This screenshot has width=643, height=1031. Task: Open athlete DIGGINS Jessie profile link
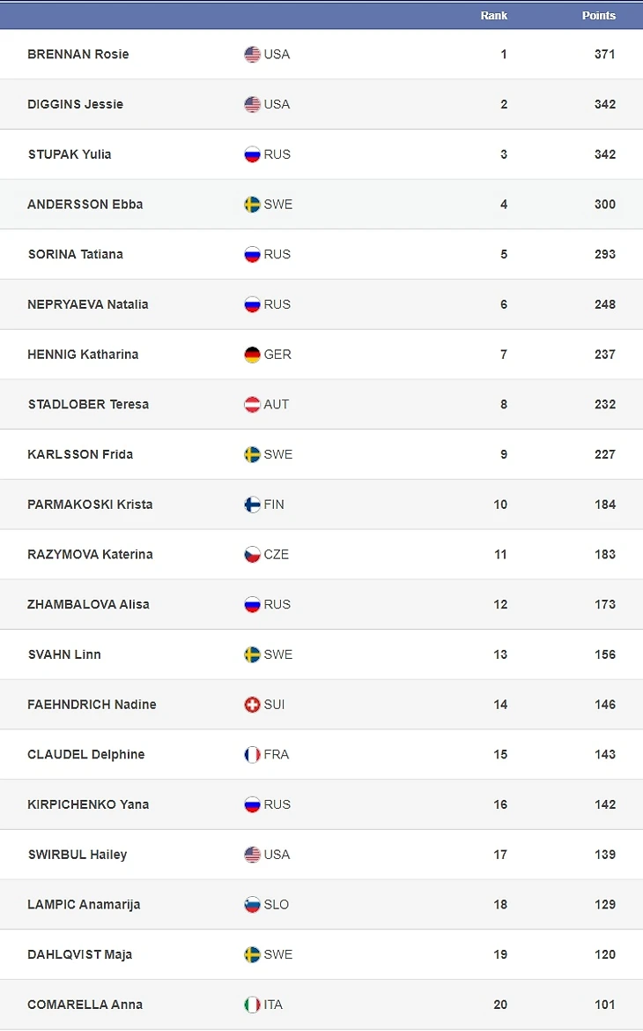(76, 104)
